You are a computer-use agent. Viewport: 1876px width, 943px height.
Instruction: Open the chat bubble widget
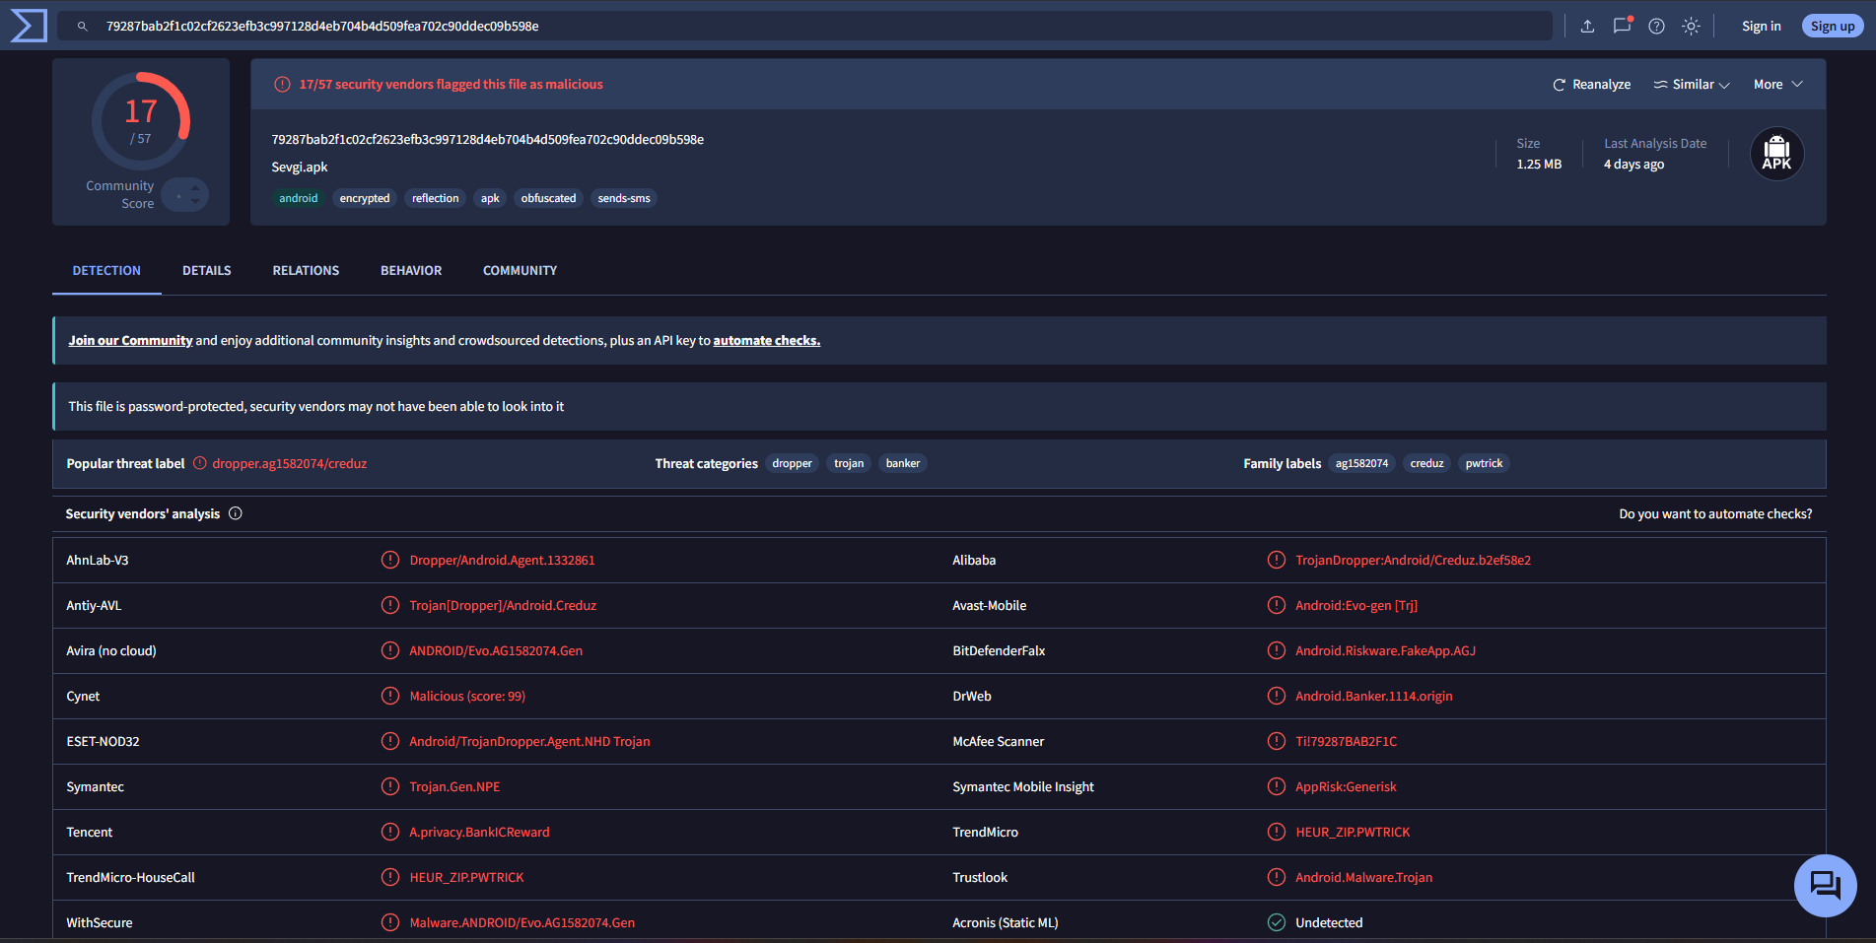(1825, 885)
